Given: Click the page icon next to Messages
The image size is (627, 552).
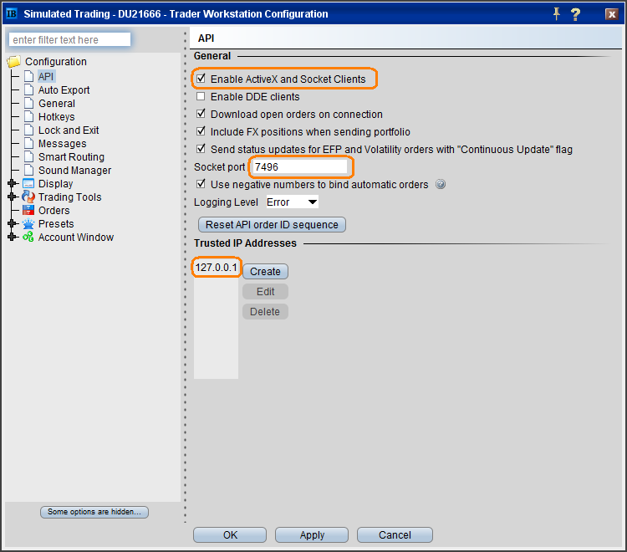Looking at the screenshot, I should (28, 143).
